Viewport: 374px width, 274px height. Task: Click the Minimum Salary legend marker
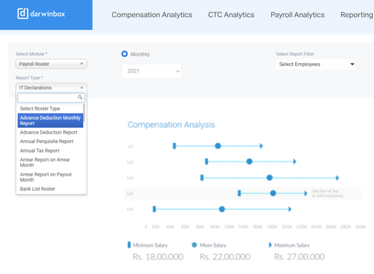129,245
